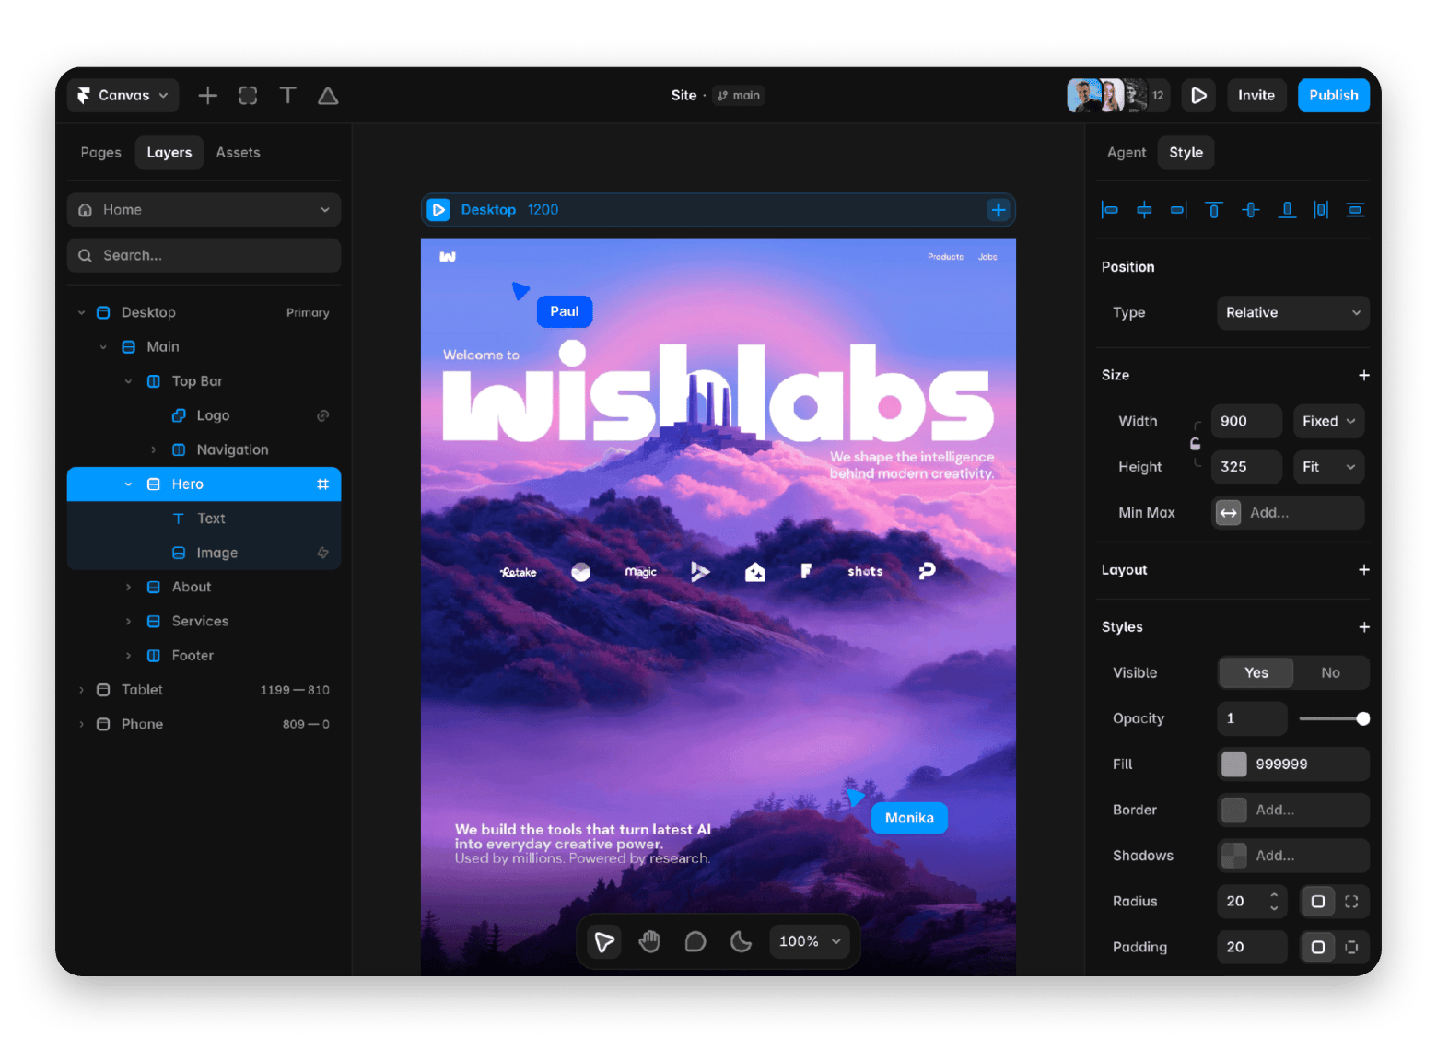
Task: Select the comment bubble tool
Action: click(695, 941)
